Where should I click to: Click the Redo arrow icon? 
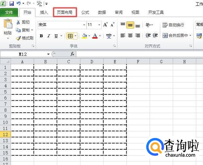[x=29, y=4]
